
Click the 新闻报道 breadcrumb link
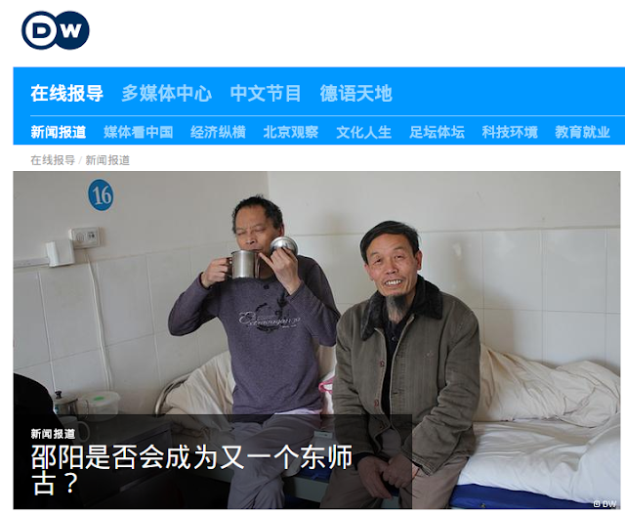click(107, 160)
